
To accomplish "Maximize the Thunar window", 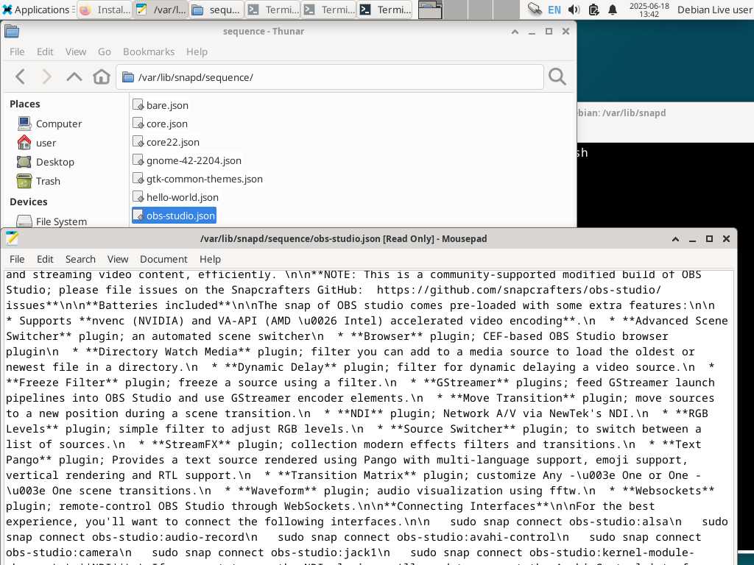I will click(549, 31).
